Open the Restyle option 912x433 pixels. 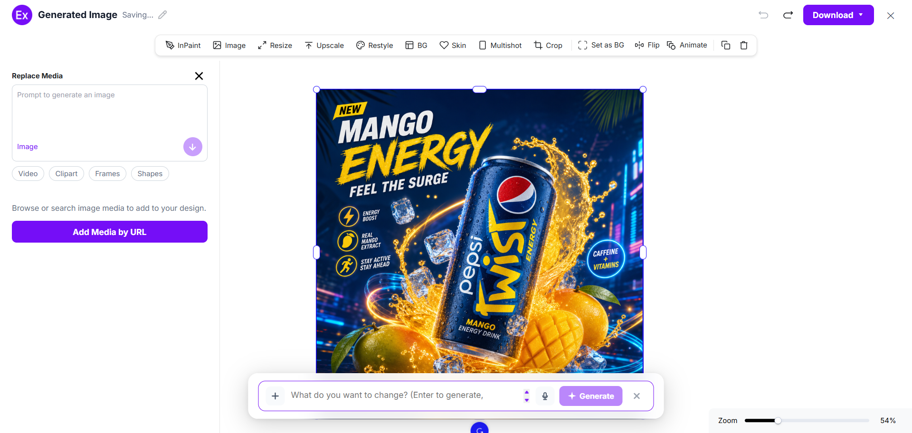[374, 45]
